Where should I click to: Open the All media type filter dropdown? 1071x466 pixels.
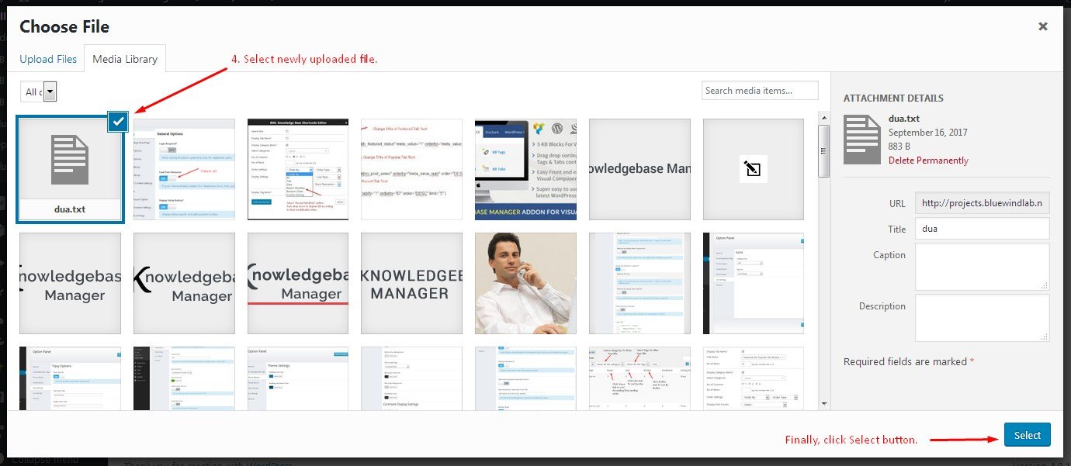tap(39, 92)
